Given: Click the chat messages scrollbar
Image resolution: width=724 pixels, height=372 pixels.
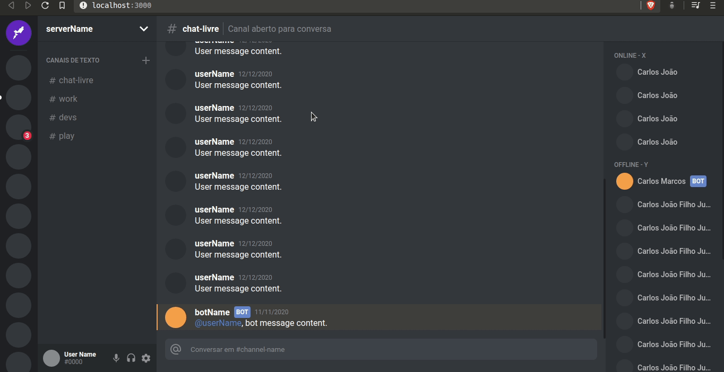Looking at the screenshot, I should click(x=603, y=253).
